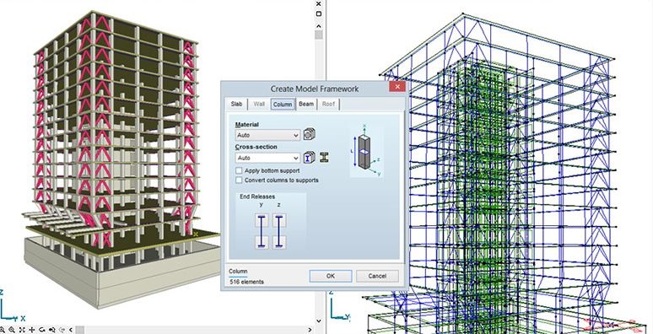Viewport: 653px width, 334px height.
Task: Click the I-beam profile icon
Action: [x=324, y=158]
